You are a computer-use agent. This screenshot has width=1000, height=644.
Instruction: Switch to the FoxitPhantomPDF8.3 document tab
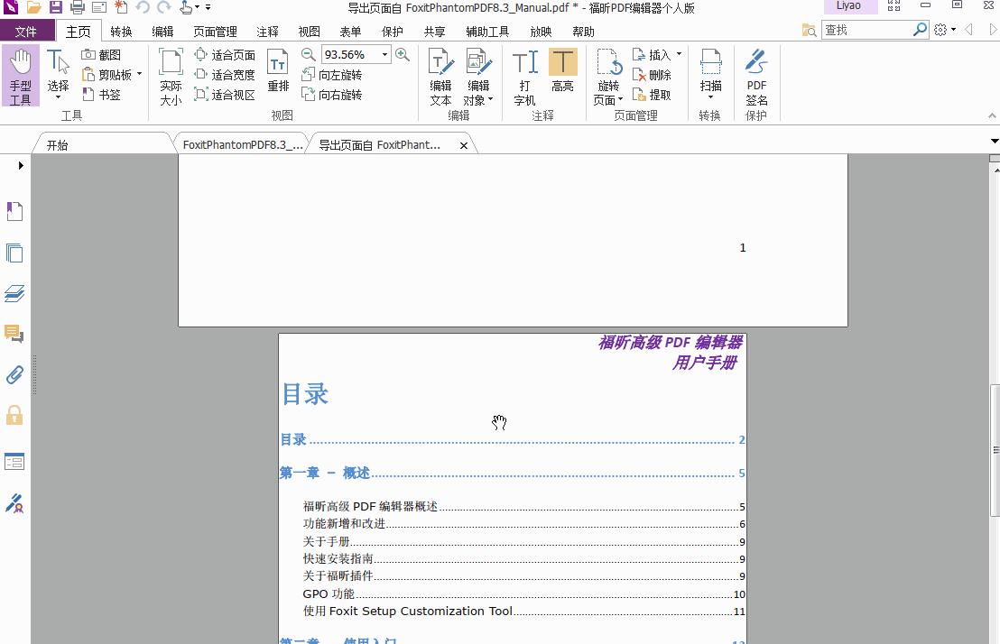click(242, 143)
